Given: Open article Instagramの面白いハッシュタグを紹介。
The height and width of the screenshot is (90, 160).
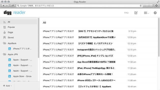Looking at the screenshot, I should point(96,50).
